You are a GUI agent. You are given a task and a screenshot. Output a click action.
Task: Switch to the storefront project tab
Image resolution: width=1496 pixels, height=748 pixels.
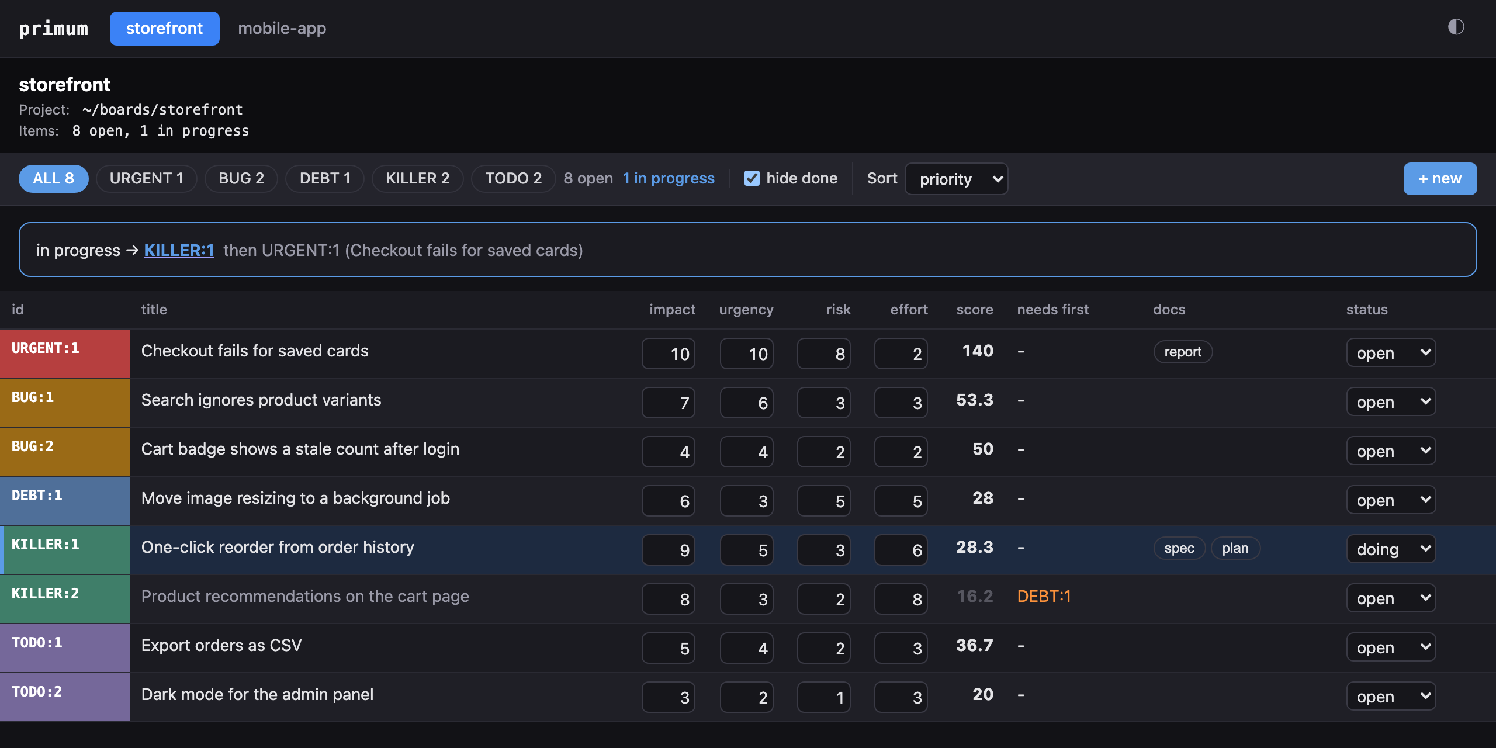(x=164, y=28)
